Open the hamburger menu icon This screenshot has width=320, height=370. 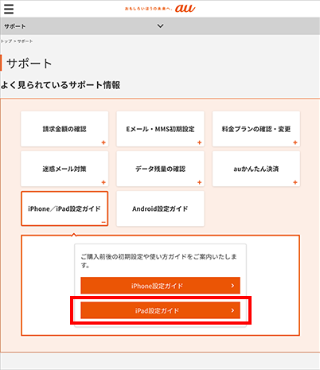point(9,9)
